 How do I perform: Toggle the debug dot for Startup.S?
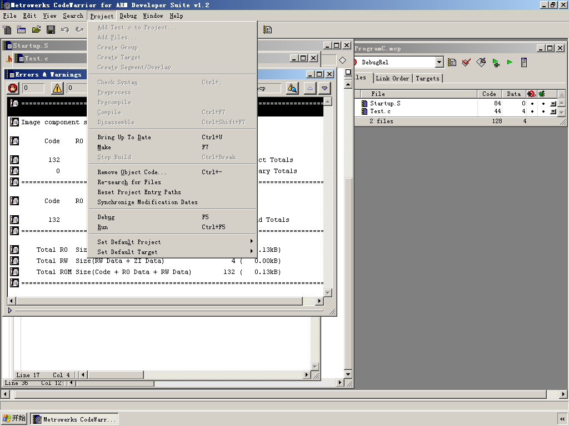click(x=543, y=104)
